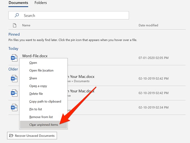The height and width of the screenshot is (143, 190).
Task: Select Remove from list menu item
Action: [x=41, y=117]
